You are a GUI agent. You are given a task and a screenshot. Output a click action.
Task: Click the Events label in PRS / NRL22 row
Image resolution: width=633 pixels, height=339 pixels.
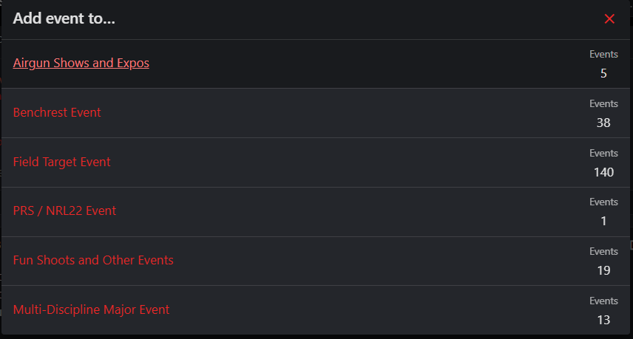point(603,202)
